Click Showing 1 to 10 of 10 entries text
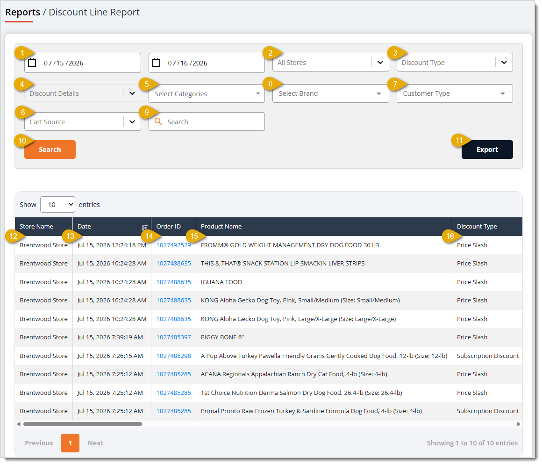 pos(472,443)
